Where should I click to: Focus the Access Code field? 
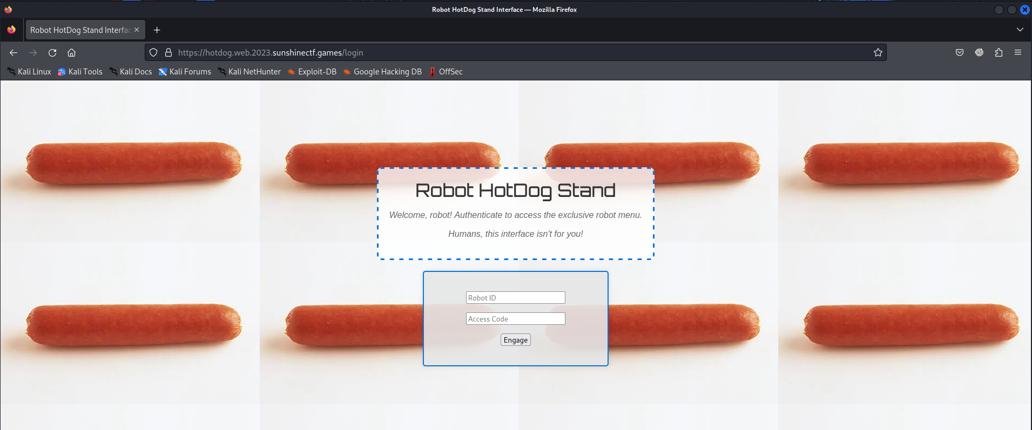[x=515, y=319]
